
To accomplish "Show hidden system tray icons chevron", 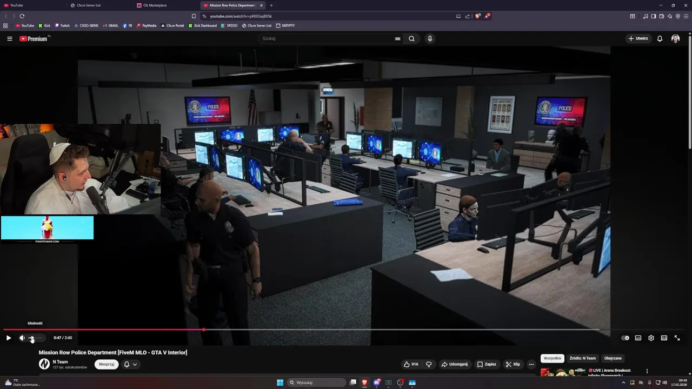I will 623,383.
